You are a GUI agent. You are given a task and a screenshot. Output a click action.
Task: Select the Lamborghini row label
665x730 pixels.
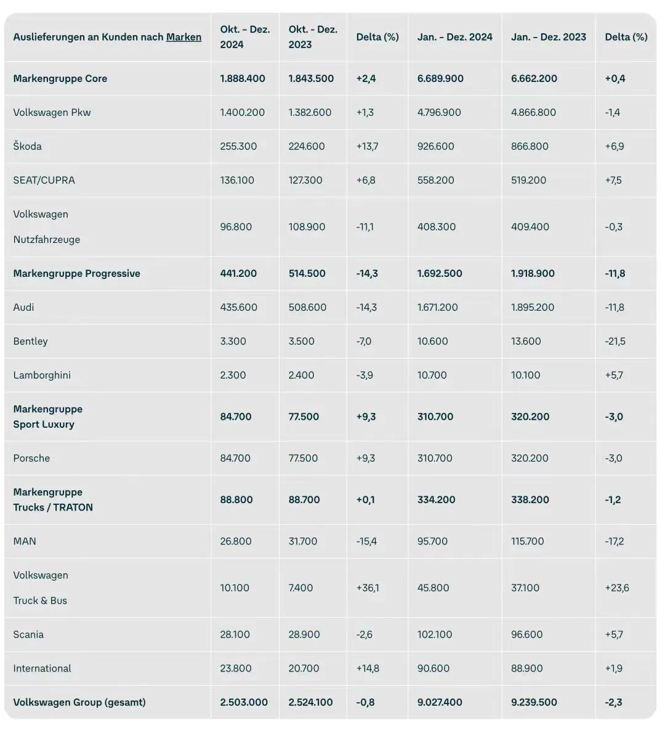coord(42,375)
